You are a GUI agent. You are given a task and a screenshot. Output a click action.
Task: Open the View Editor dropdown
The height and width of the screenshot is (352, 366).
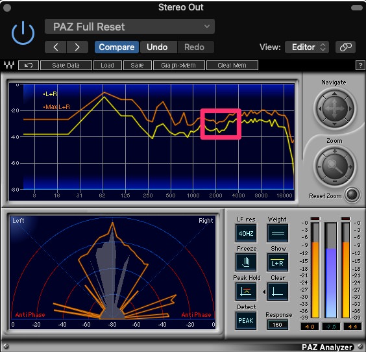pos(307,47)
